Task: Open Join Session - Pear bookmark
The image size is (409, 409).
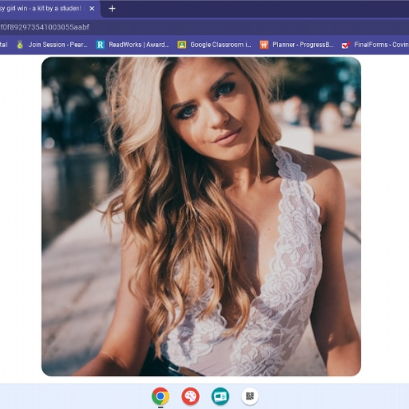Action: pyautogui.click(x=52, y=45)
